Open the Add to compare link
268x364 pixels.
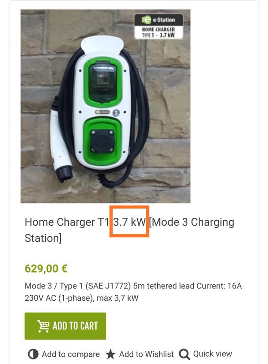click(x=71, y=354)
